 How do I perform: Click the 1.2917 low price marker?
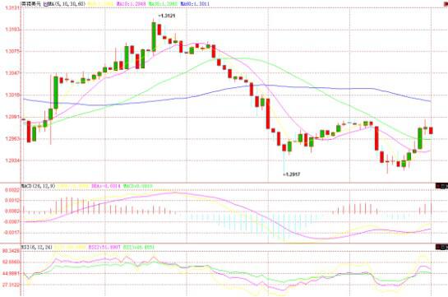coord(292,174)
